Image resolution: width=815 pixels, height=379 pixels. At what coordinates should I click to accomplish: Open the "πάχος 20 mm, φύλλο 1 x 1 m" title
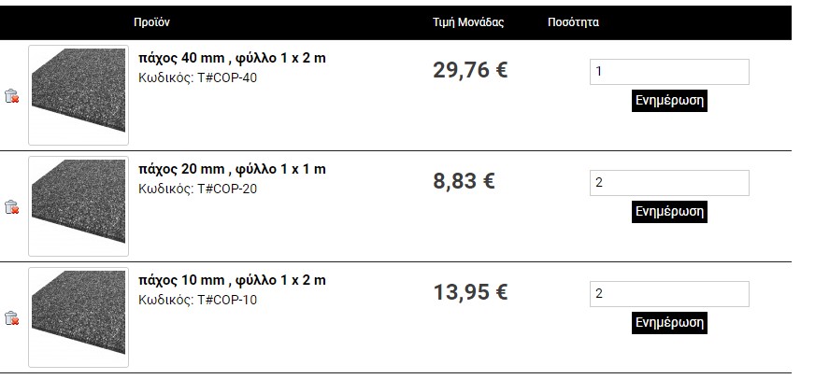coord(232,170)
